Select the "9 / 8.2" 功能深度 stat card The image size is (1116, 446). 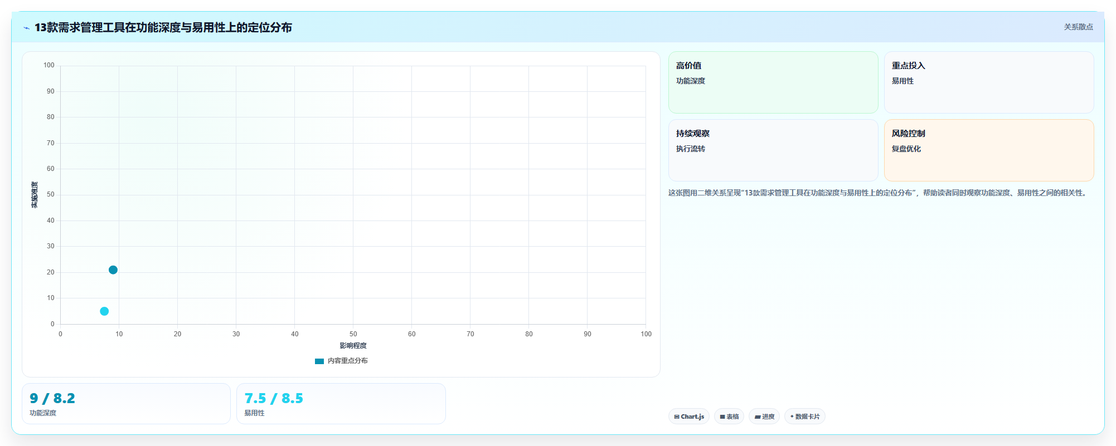(126, 404)
